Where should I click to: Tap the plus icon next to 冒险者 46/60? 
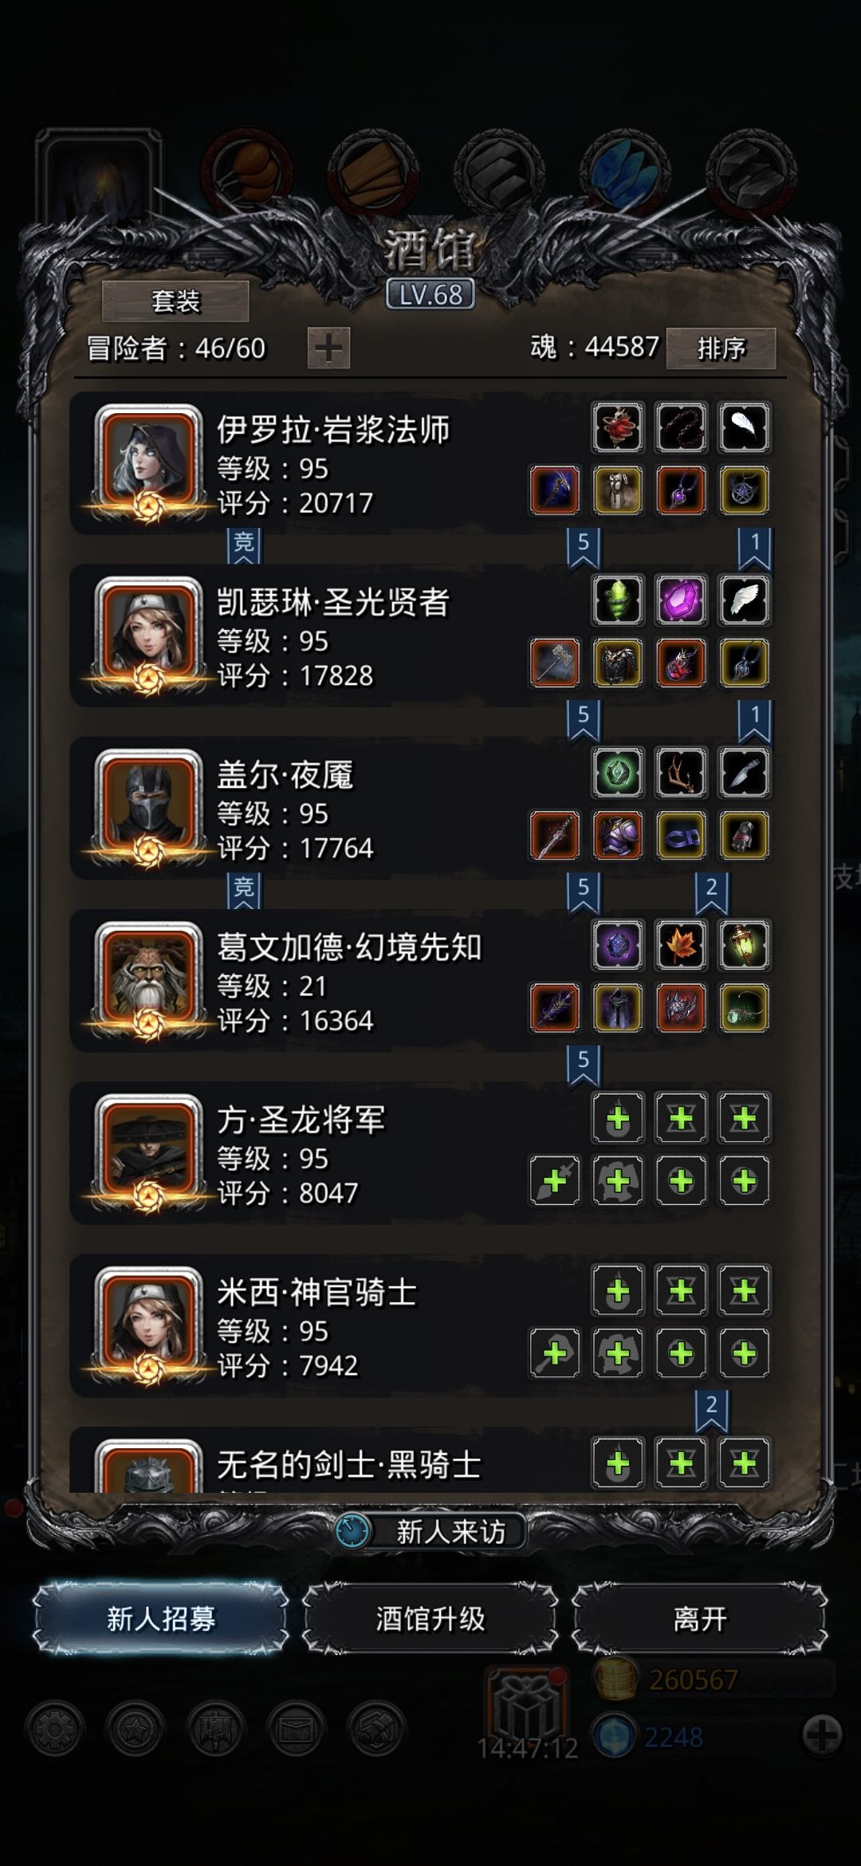click(x=328, y=348)
